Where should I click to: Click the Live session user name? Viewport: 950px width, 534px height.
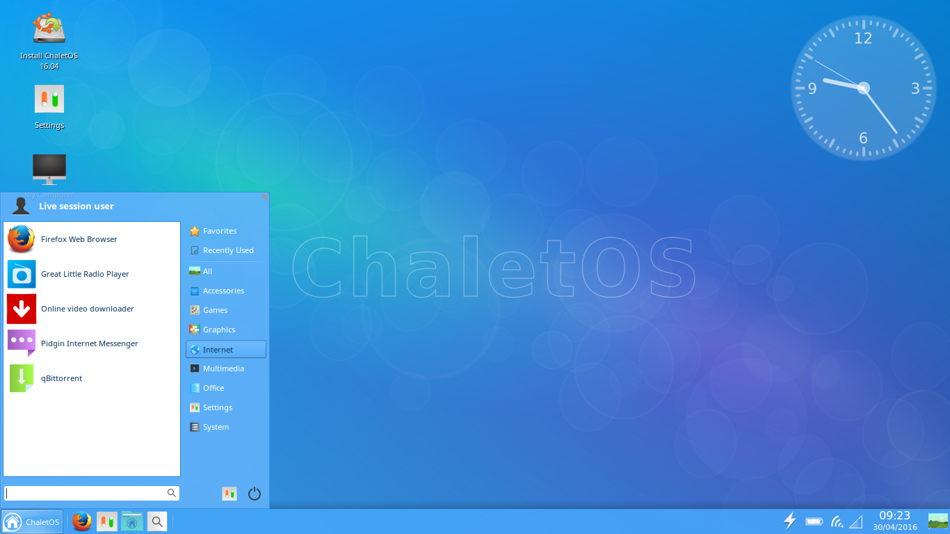77,207
